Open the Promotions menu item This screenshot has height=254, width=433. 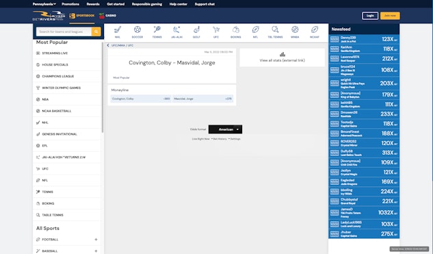tap(70, 4)
